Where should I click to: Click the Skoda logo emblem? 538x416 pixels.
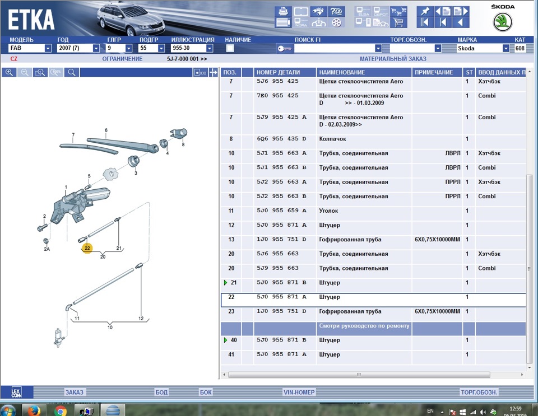[503, 22]
